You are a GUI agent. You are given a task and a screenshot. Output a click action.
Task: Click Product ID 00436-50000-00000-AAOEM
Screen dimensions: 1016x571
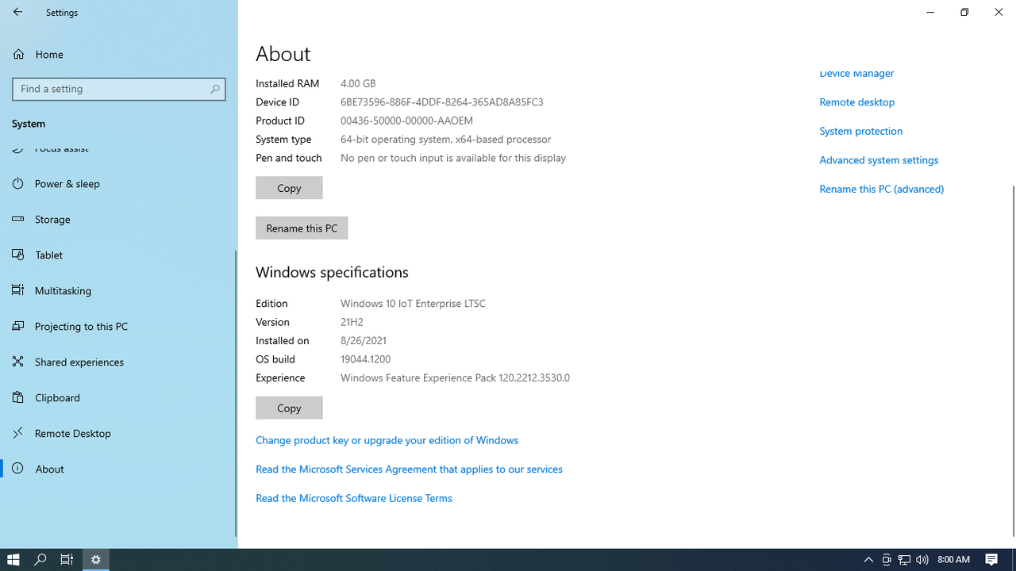[406, 121]
